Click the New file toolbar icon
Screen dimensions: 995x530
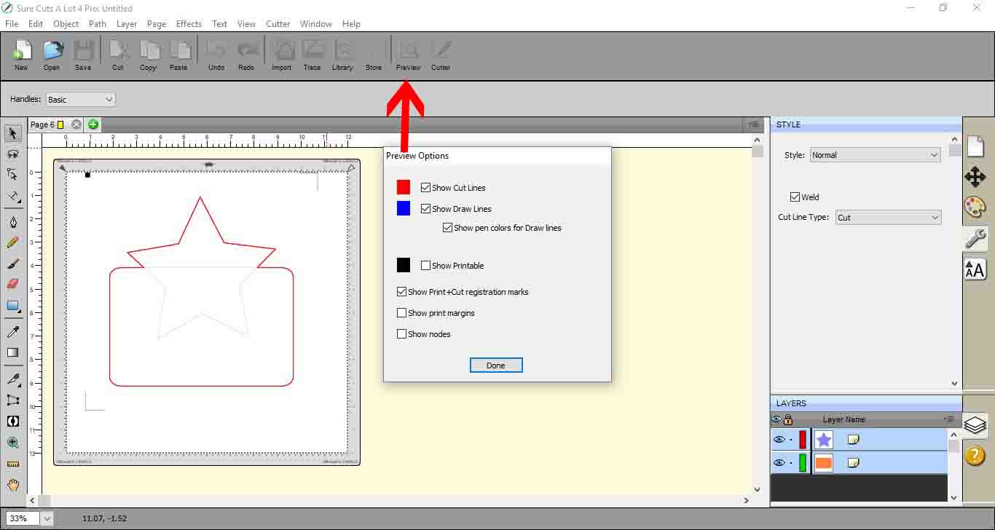click(22, 55)
